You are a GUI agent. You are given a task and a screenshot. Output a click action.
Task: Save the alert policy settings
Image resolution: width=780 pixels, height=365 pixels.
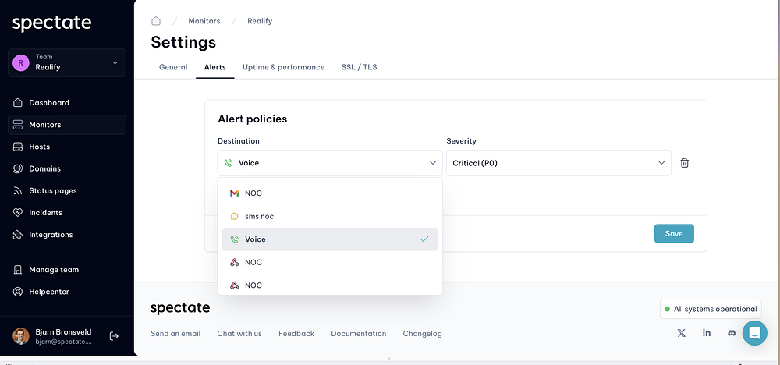tap(673, 234)
